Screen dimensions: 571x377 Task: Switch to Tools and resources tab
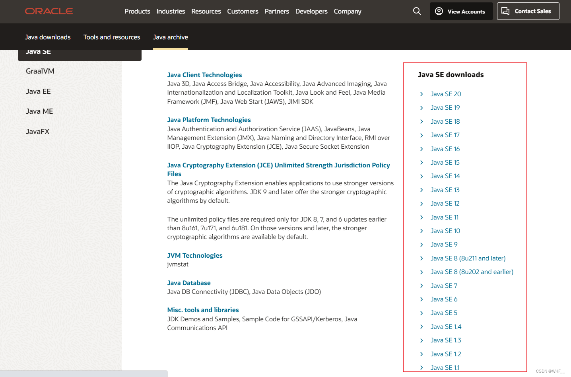pos(112,37)
